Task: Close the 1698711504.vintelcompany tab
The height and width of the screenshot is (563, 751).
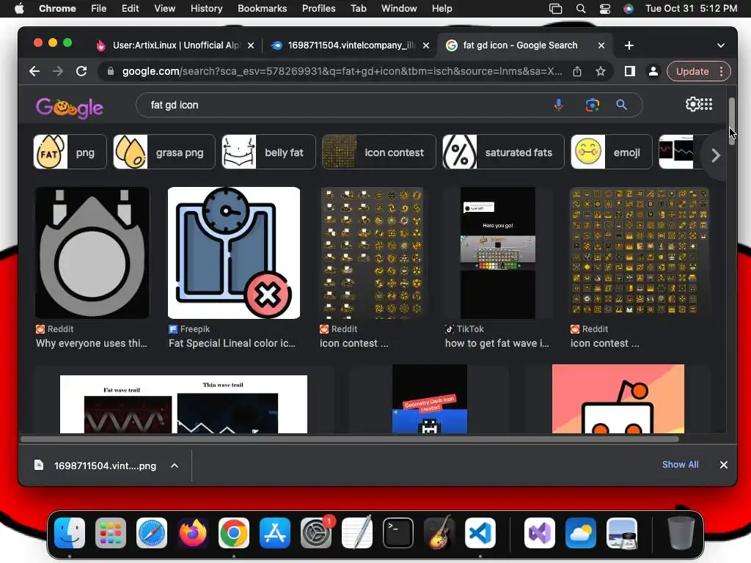Action: (x=426, y=45)
